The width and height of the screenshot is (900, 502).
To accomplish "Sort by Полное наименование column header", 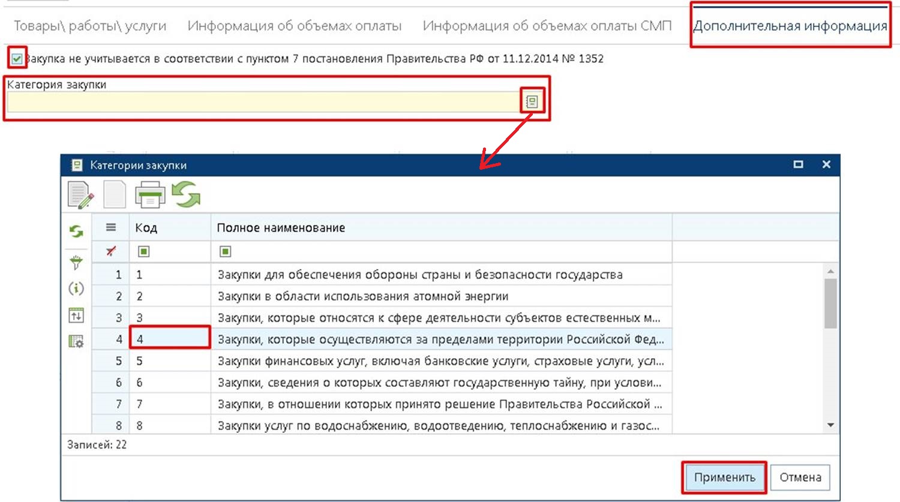I will (441, 228).
